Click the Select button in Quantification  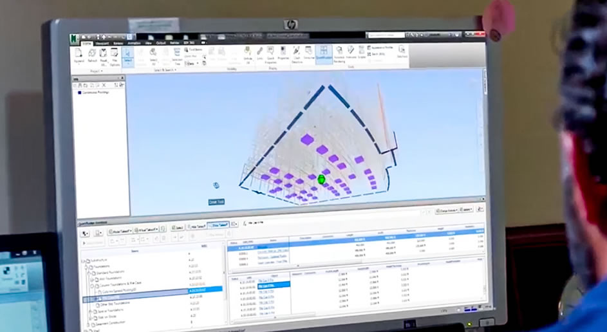(177, 228)
